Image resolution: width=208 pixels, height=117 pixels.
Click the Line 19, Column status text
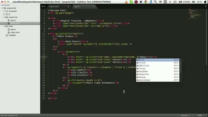pyautogui.click(x=9, y=115)
